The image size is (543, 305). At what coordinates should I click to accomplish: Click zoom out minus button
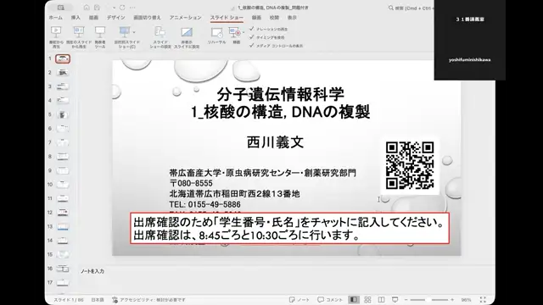pos(406,300)
